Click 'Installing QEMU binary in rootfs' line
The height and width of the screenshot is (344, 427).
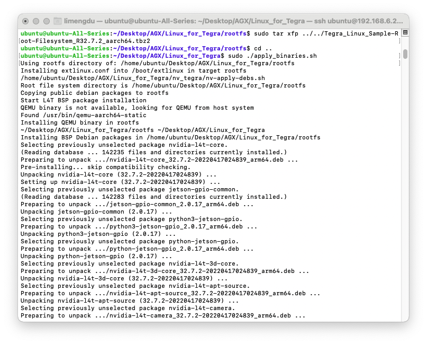click(x=80, y=122)
